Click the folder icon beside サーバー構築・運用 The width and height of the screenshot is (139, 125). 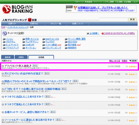click(66, 39)
